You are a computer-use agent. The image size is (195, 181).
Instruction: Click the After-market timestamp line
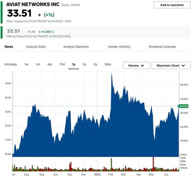[39, 21]
